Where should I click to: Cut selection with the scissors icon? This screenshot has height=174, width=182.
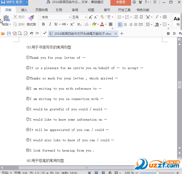[15, 17]
